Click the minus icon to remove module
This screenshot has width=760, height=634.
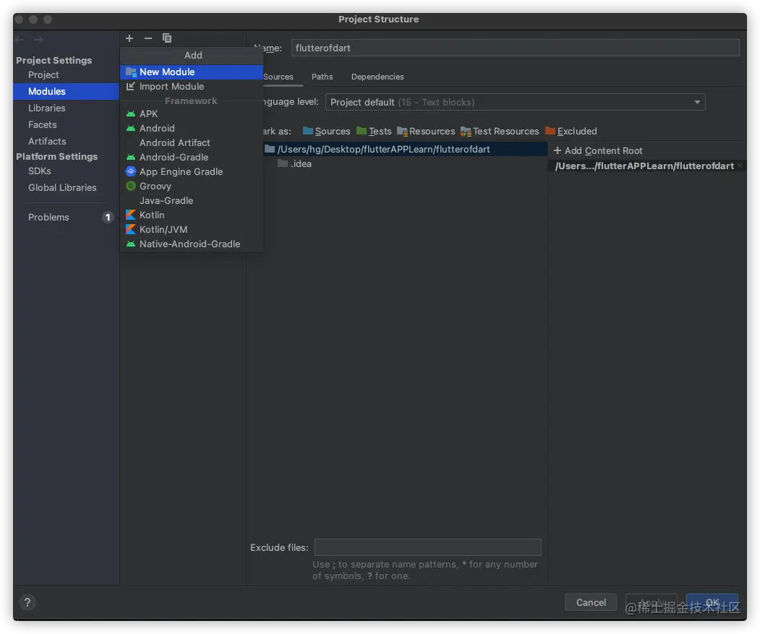pyautogui.click(x=148, y=38)
